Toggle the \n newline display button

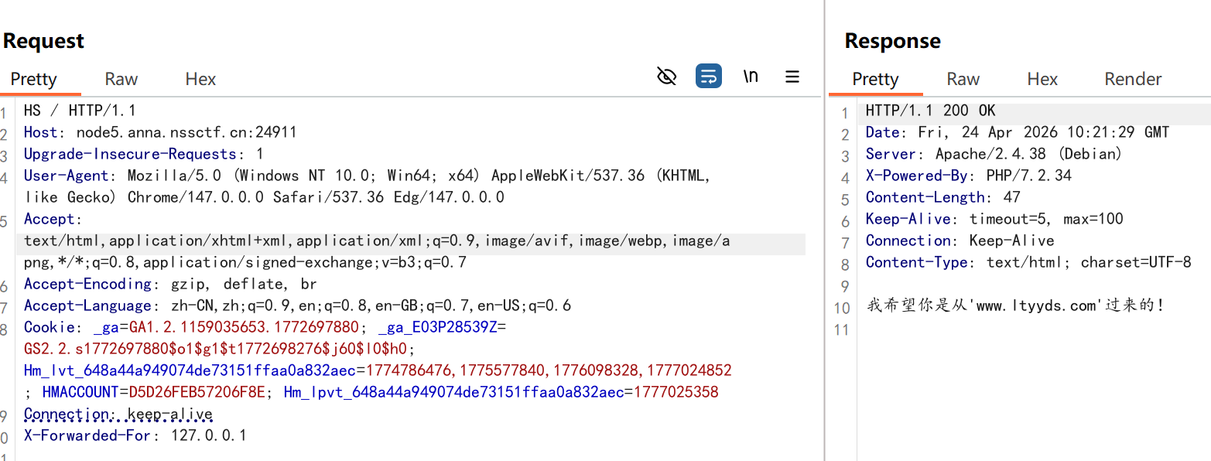[751, 76]
